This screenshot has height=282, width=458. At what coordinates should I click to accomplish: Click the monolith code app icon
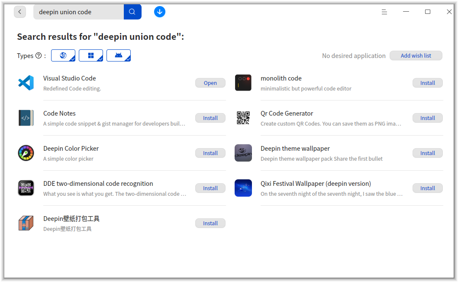(x=243, y=83)
